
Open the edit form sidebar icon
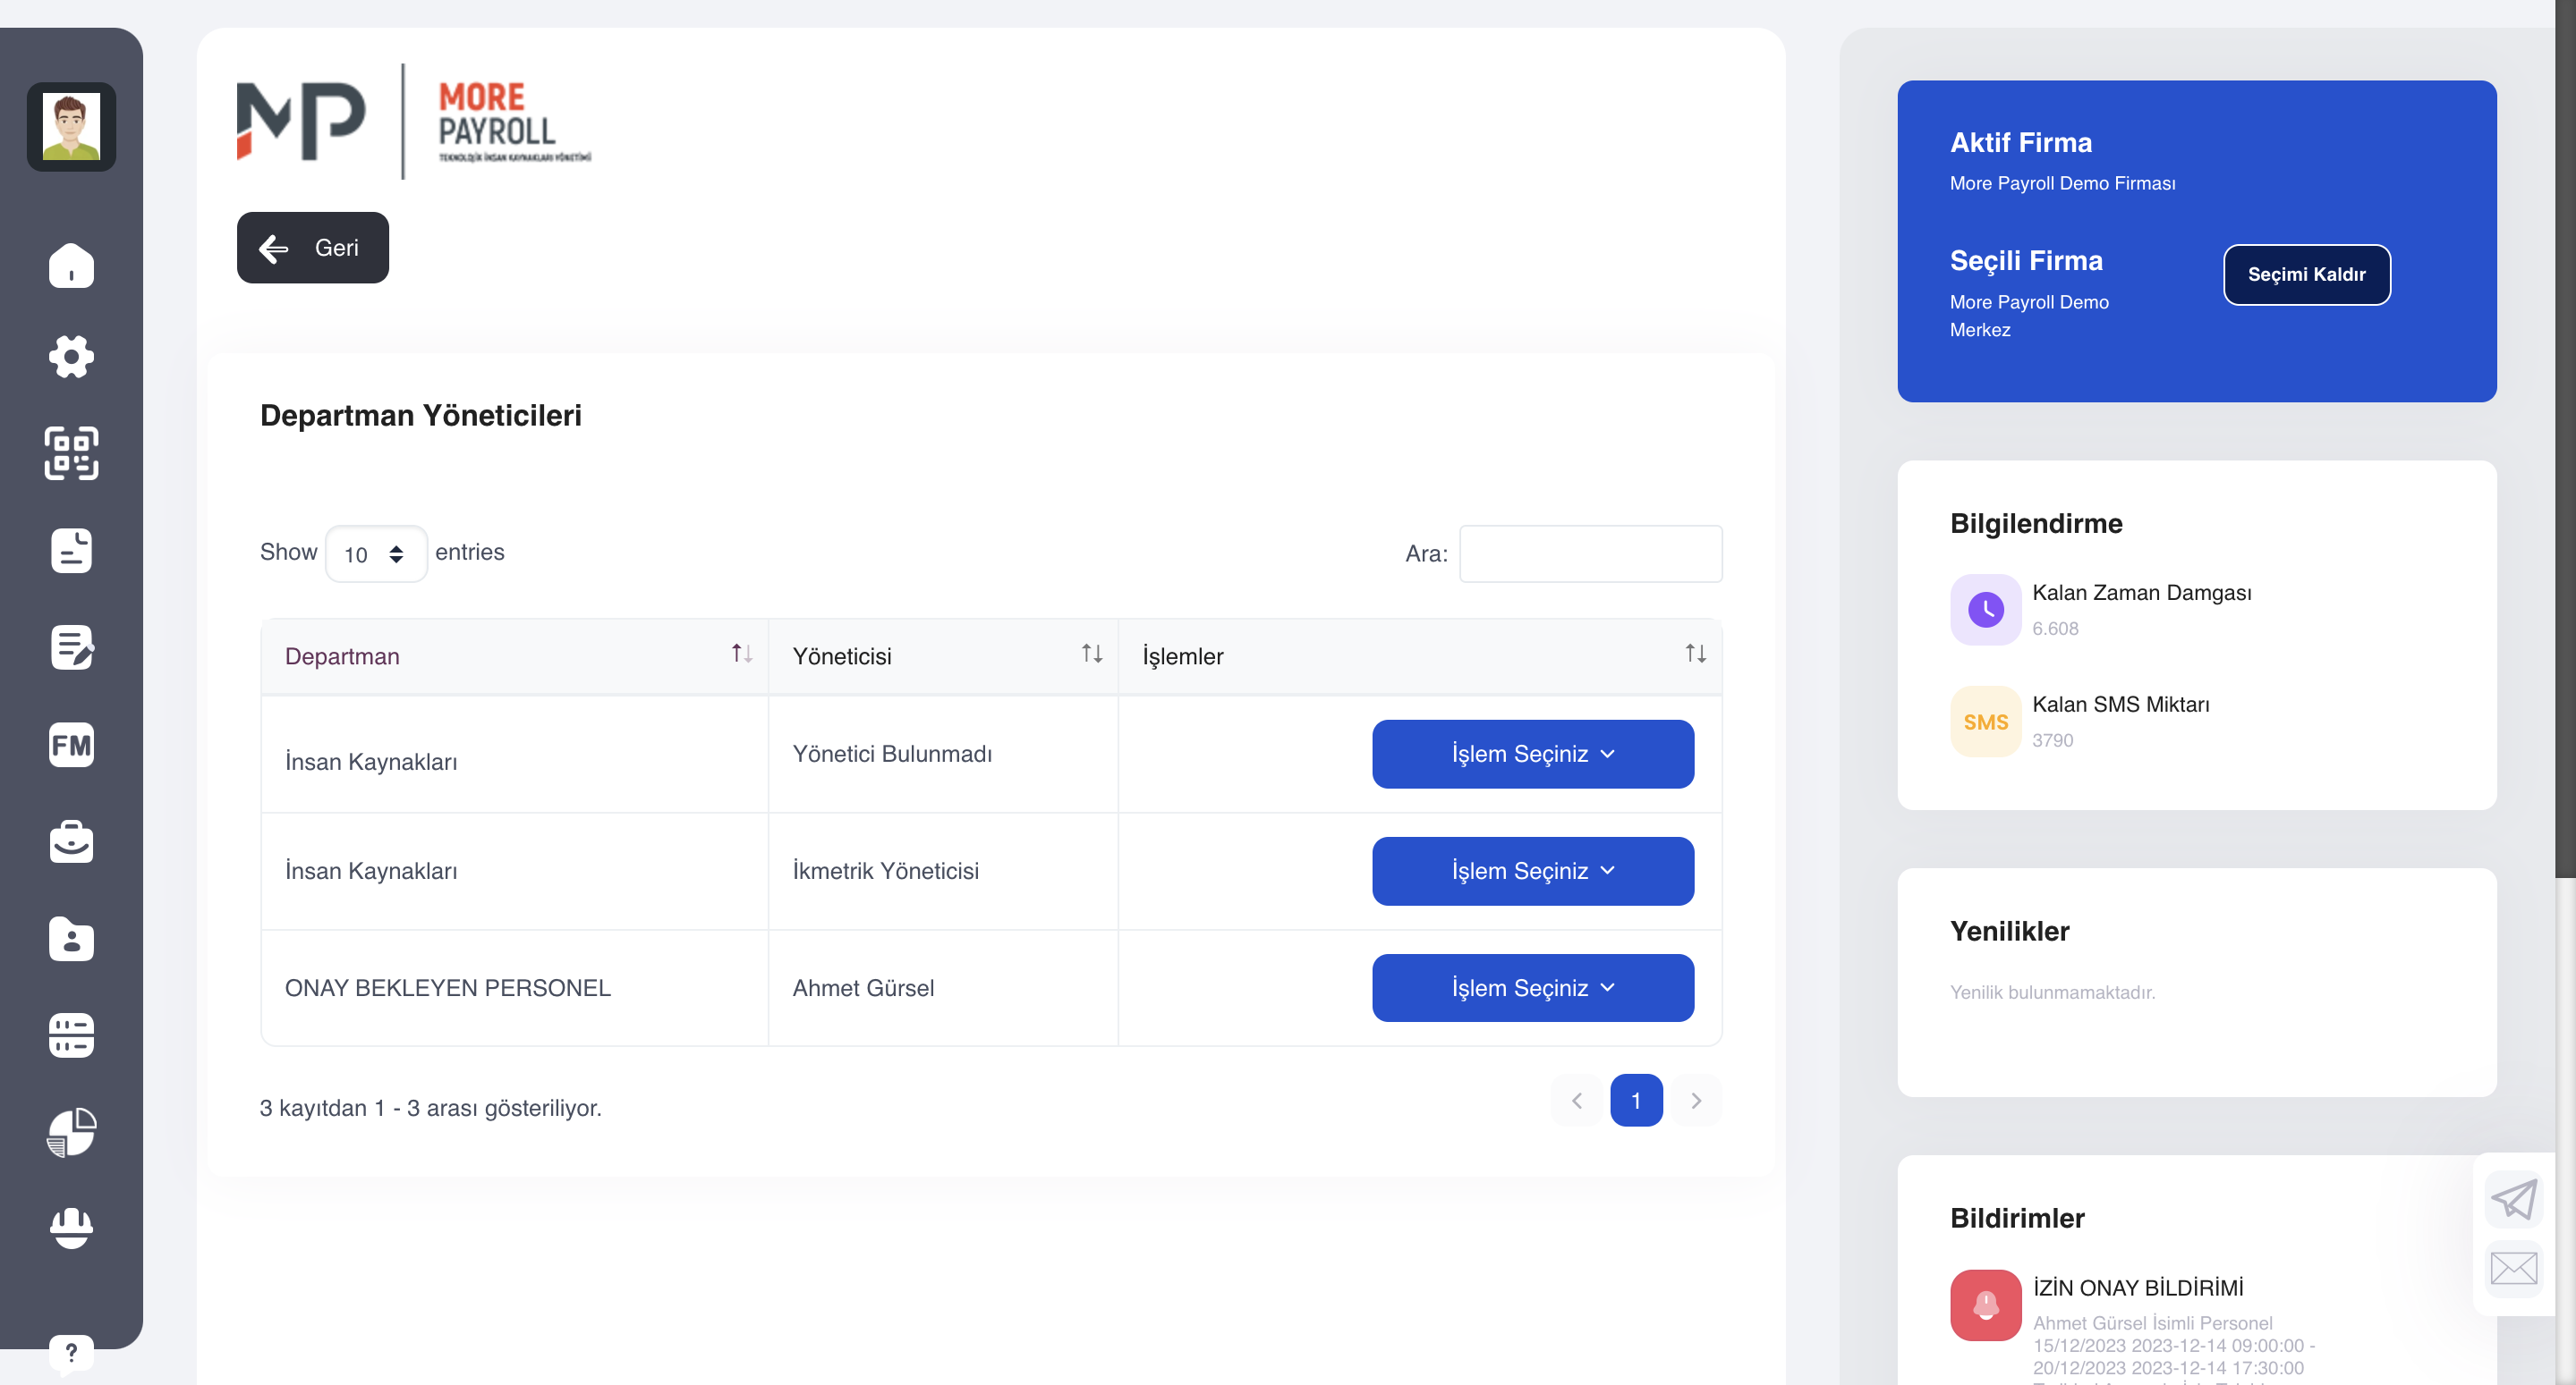tap(71, 647)
